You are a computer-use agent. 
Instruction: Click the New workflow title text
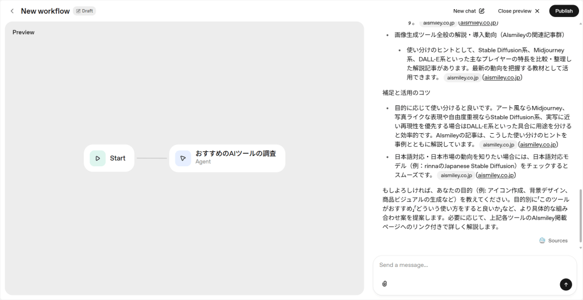pyautogui.click(x=45, y=11)
